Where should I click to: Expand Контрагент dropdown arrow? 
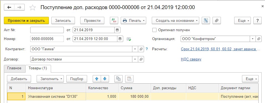click(135, 49)
